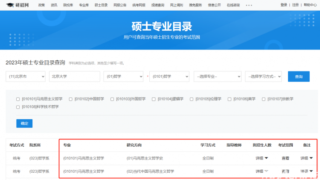Go to 资讯 in the top navigation
Screen dimensions: 320x180
pyautogui.click(x=54, y=5)
